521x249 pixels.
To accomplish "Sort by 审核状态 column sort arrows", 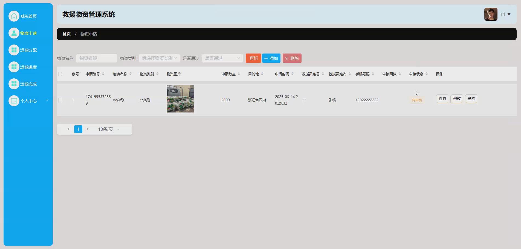I will pyautogui.click(x=427, y=74).
